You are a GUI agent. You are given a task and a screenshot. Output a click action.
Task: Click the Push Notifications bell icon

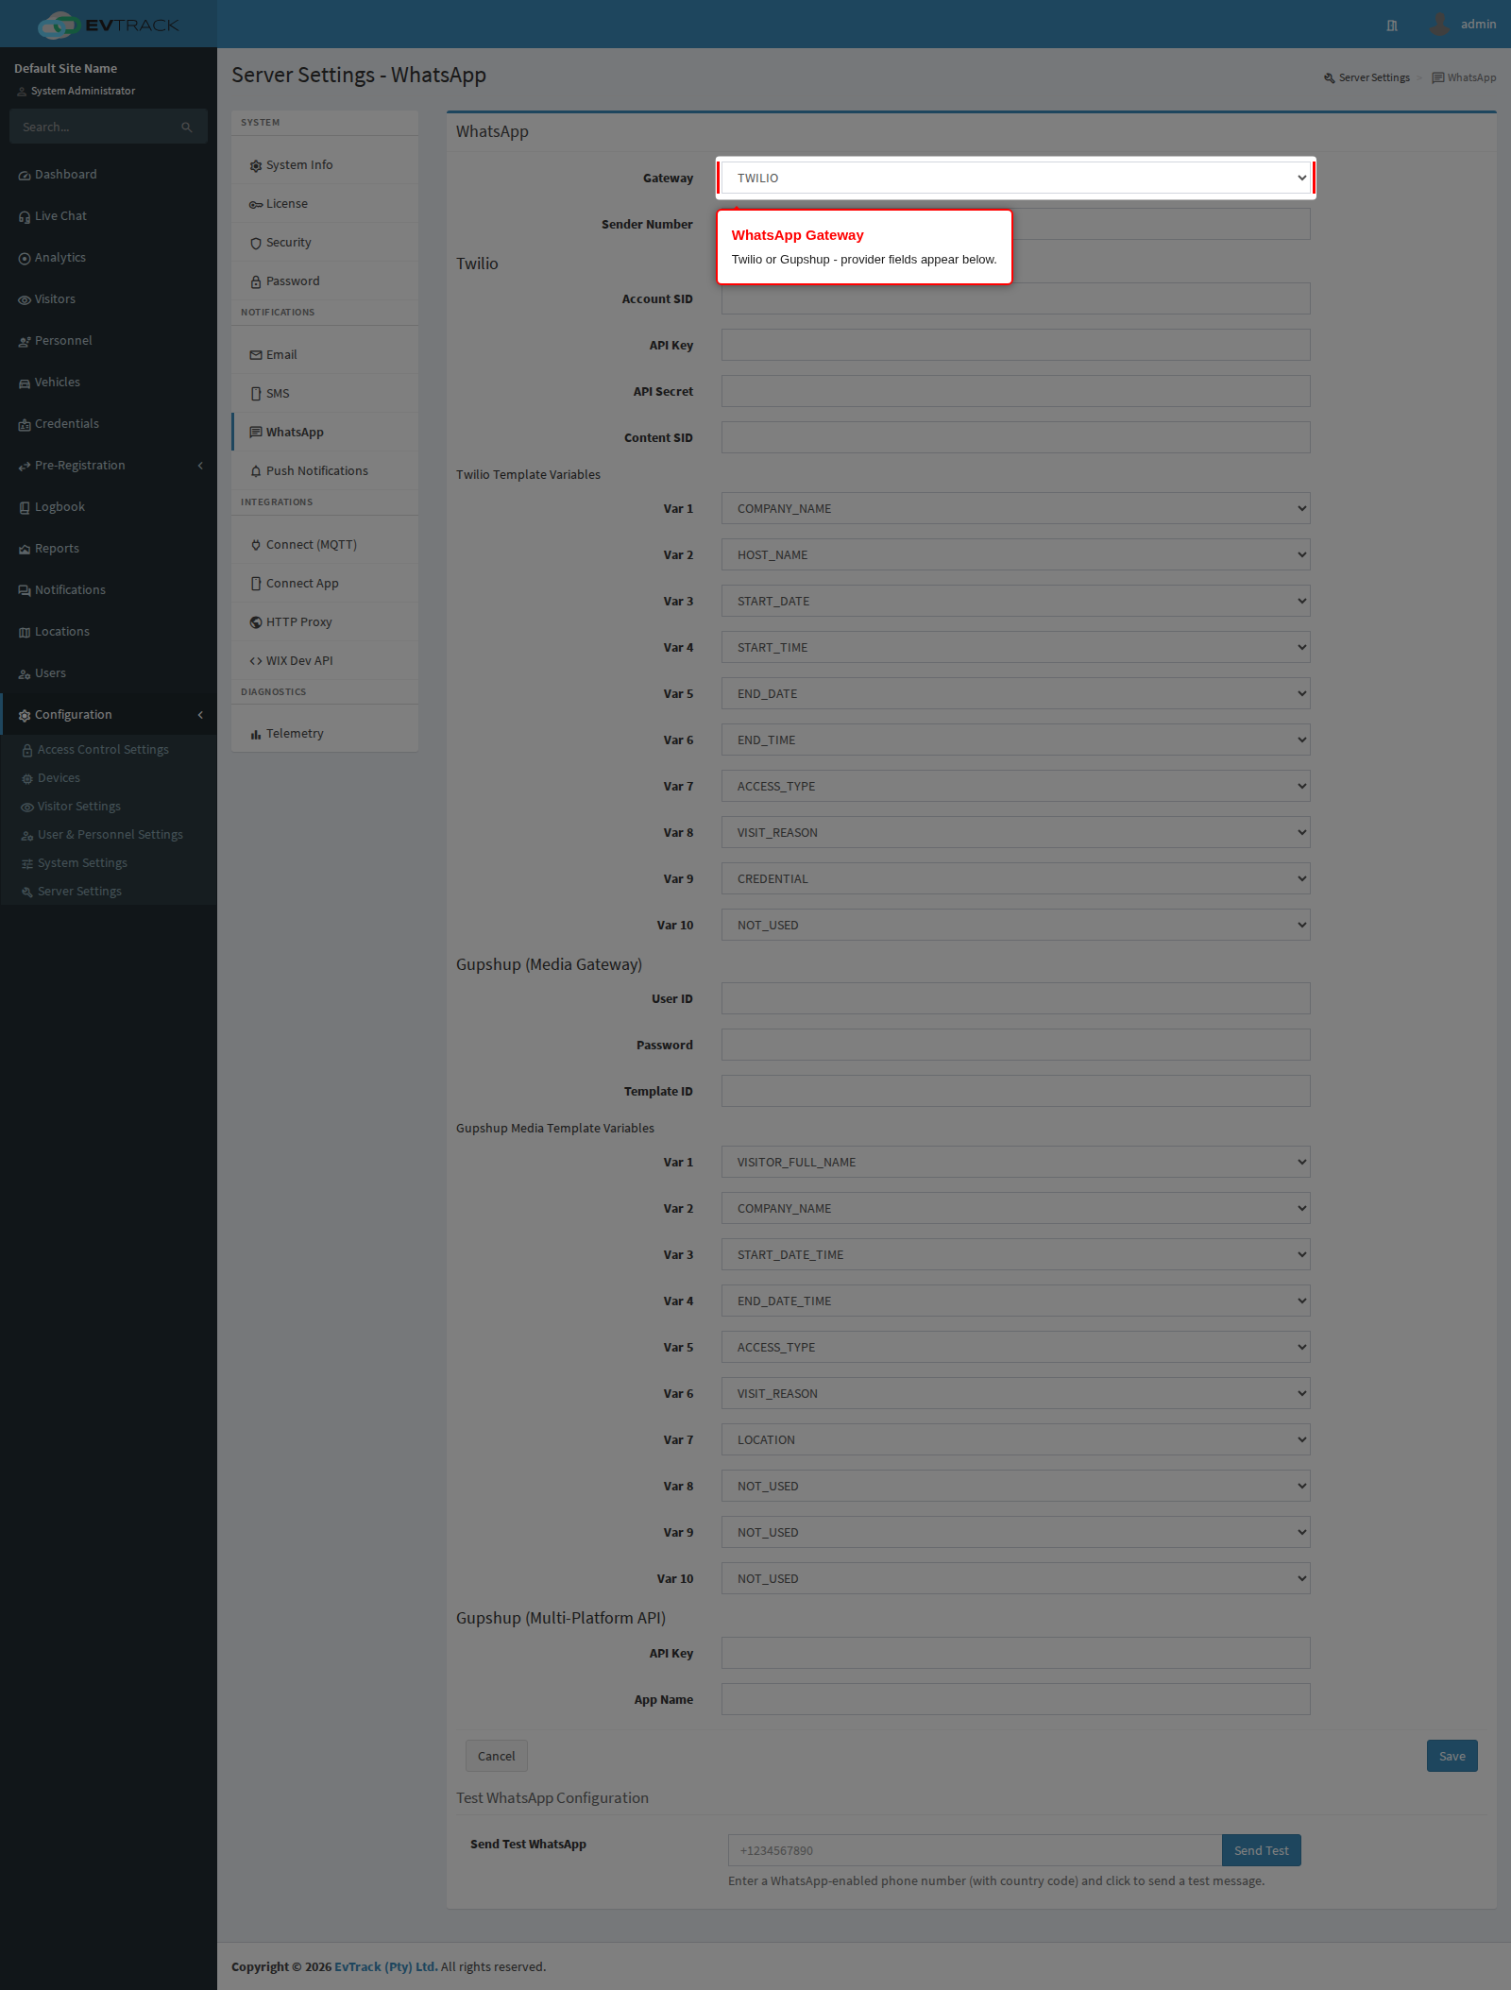point(256,472)
